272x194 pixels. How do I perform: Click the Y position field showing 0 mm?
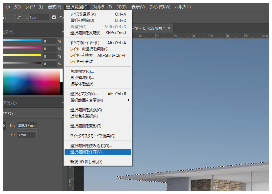[x=27, y=135]
